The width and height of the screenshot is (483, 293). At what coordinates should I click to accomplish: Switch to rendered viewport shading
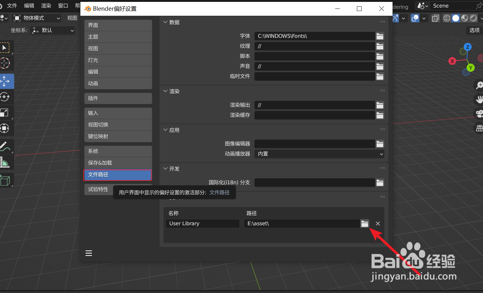pos(473,18)
